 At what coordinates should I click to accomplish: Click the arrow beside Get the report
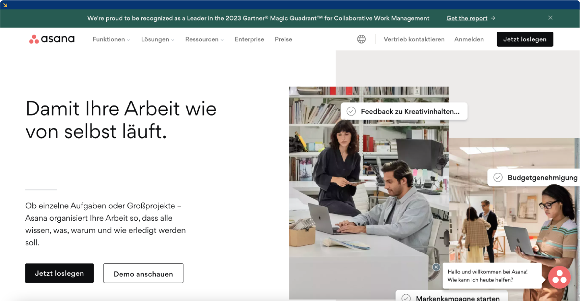[x=493, y=18]
